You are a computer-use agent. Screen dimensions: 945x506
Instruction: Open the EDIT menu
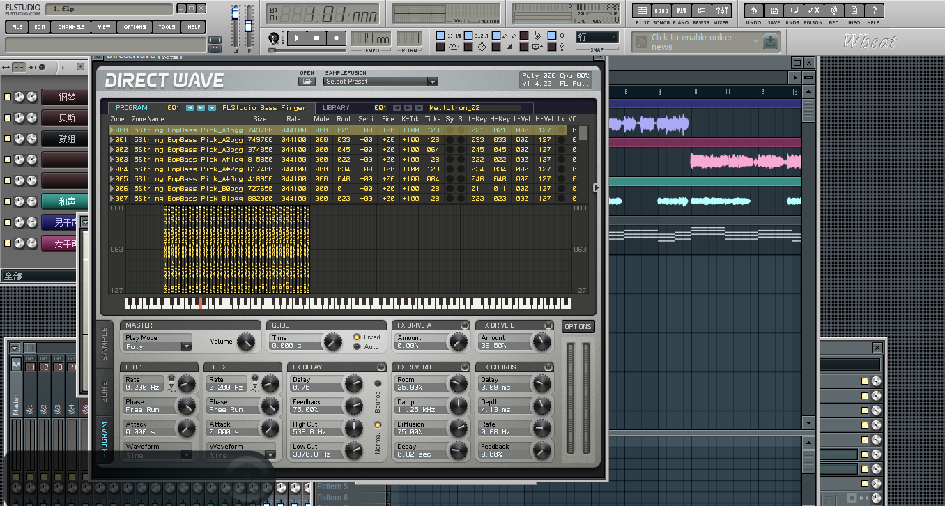[40, 26]
